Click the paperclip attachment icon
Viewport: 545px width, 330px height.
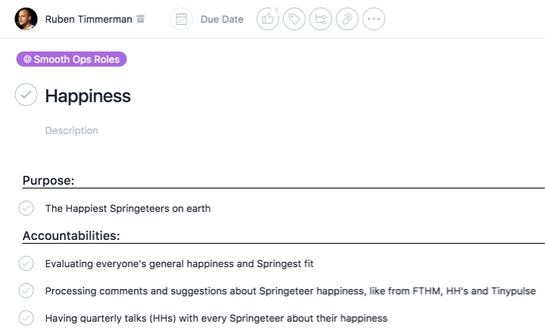coord(347,19)
